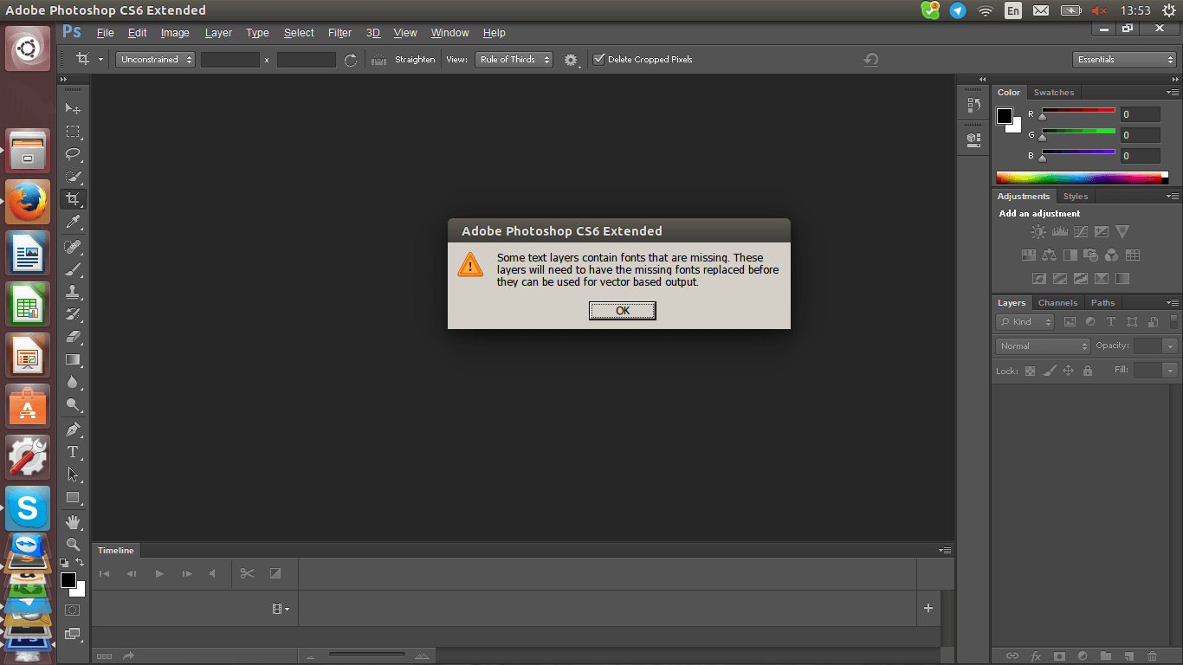The height and width of the screenshot is (665, 1183).
Task: Select the Brush tool
Action: (x=74, y=269)
